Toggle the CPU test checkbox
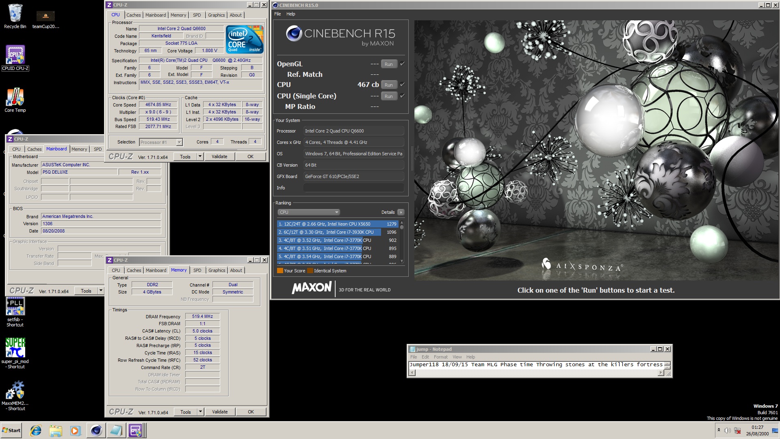 [x=402, y=84]
